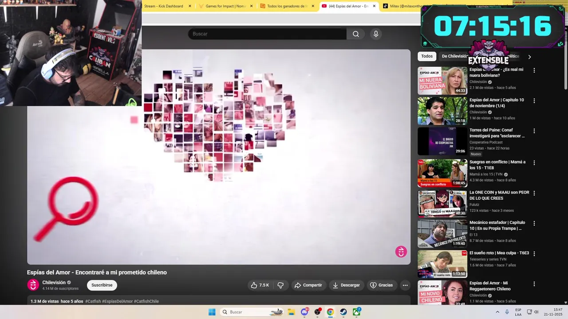
Task: Click the Suscribirse button
Action: tap(102, 285)
